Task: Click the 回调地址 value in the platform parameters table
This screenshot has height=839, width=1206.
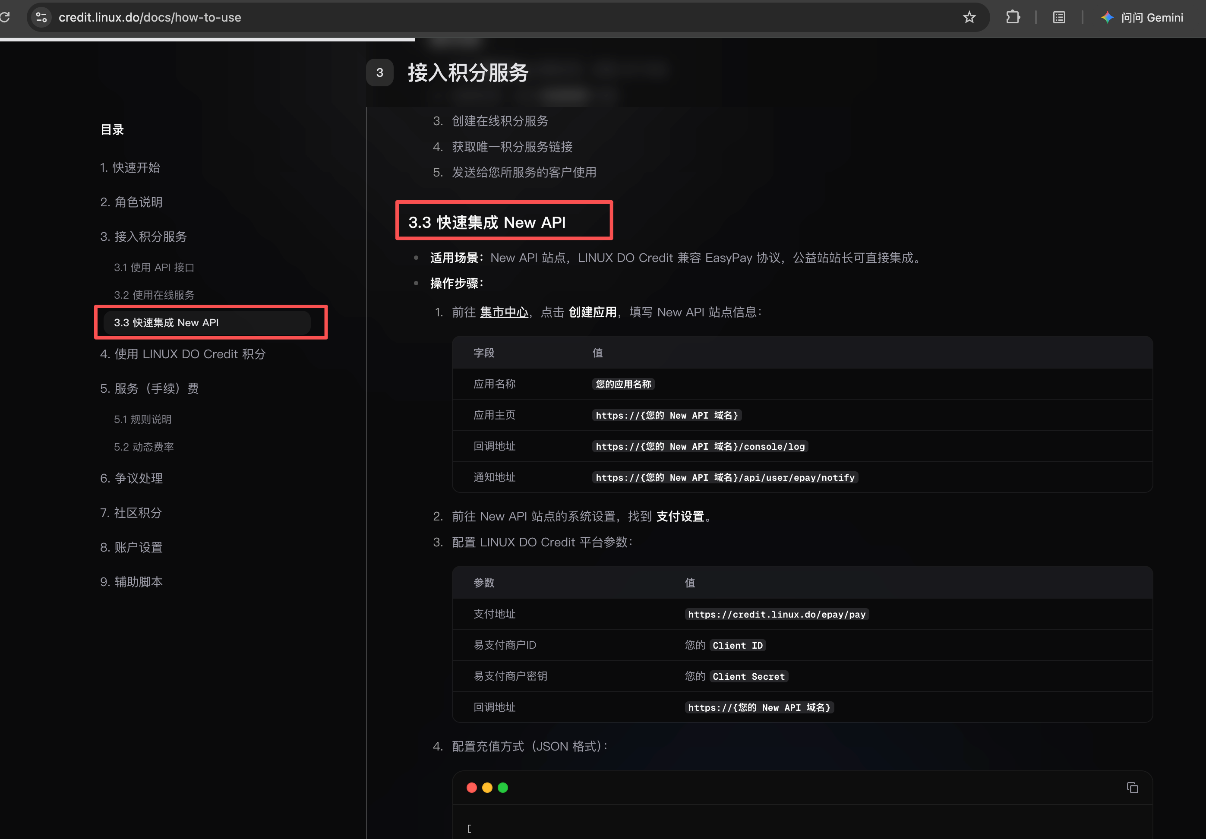Action: pyautogui.click(x=759, y=707)
